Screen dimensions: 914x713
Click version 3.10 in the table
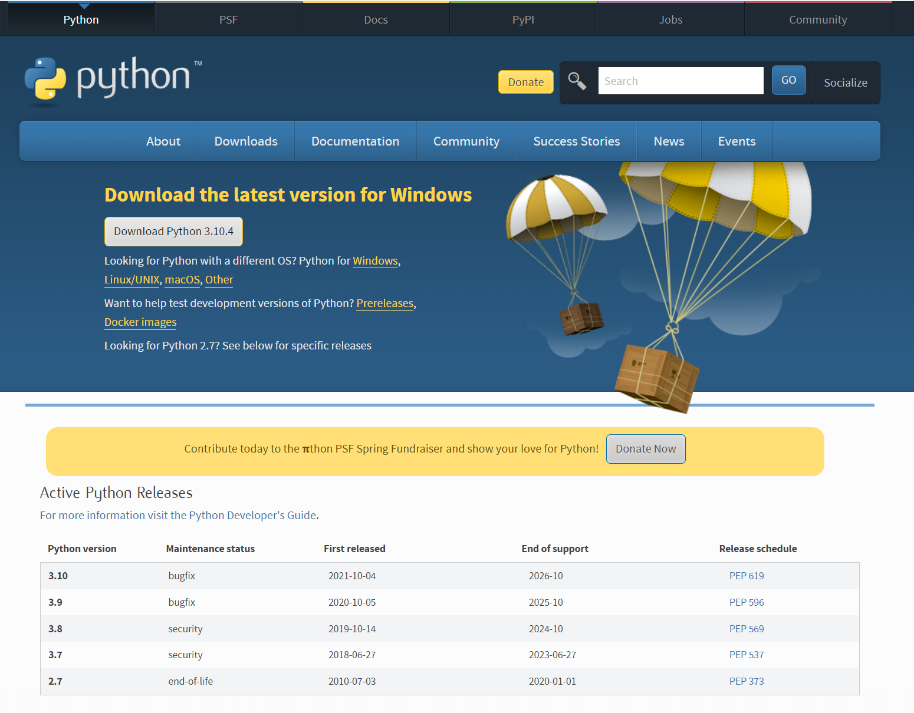point(58,576)
